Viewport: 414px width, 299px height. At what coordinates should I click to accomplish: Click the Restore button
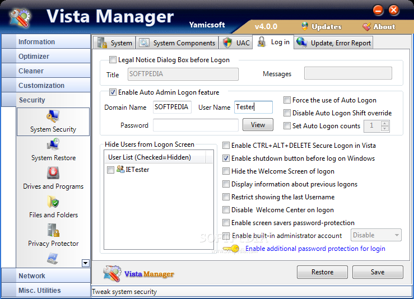point(322,272)
